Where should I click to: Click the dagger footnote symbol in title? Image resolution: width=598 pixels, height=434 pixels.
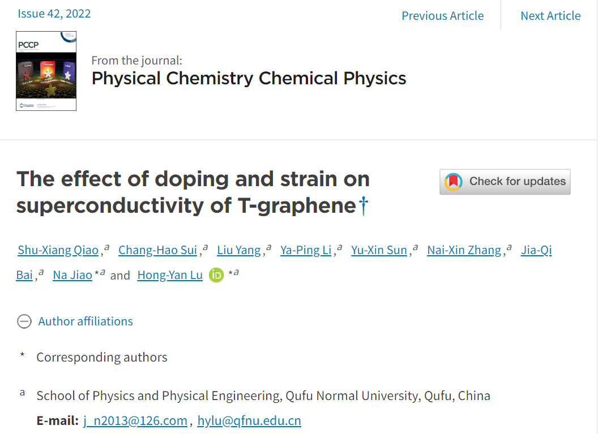tap(364, 206)
